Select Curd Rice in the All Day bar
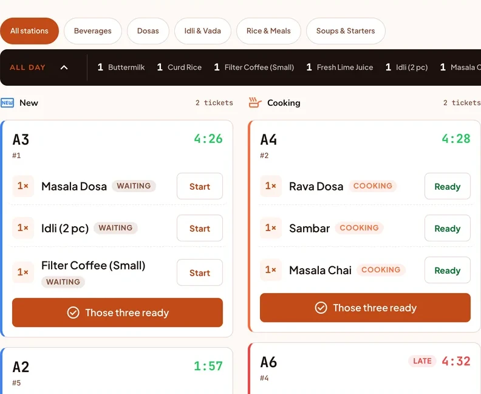 [x=179, y=67]
